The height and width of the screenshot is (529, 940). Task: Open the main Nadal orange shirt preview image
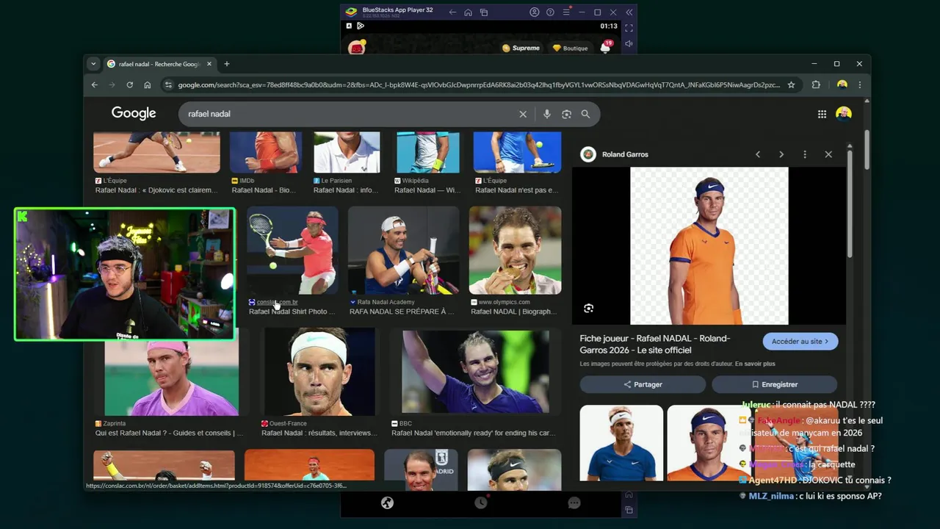(x=709, y=245)
